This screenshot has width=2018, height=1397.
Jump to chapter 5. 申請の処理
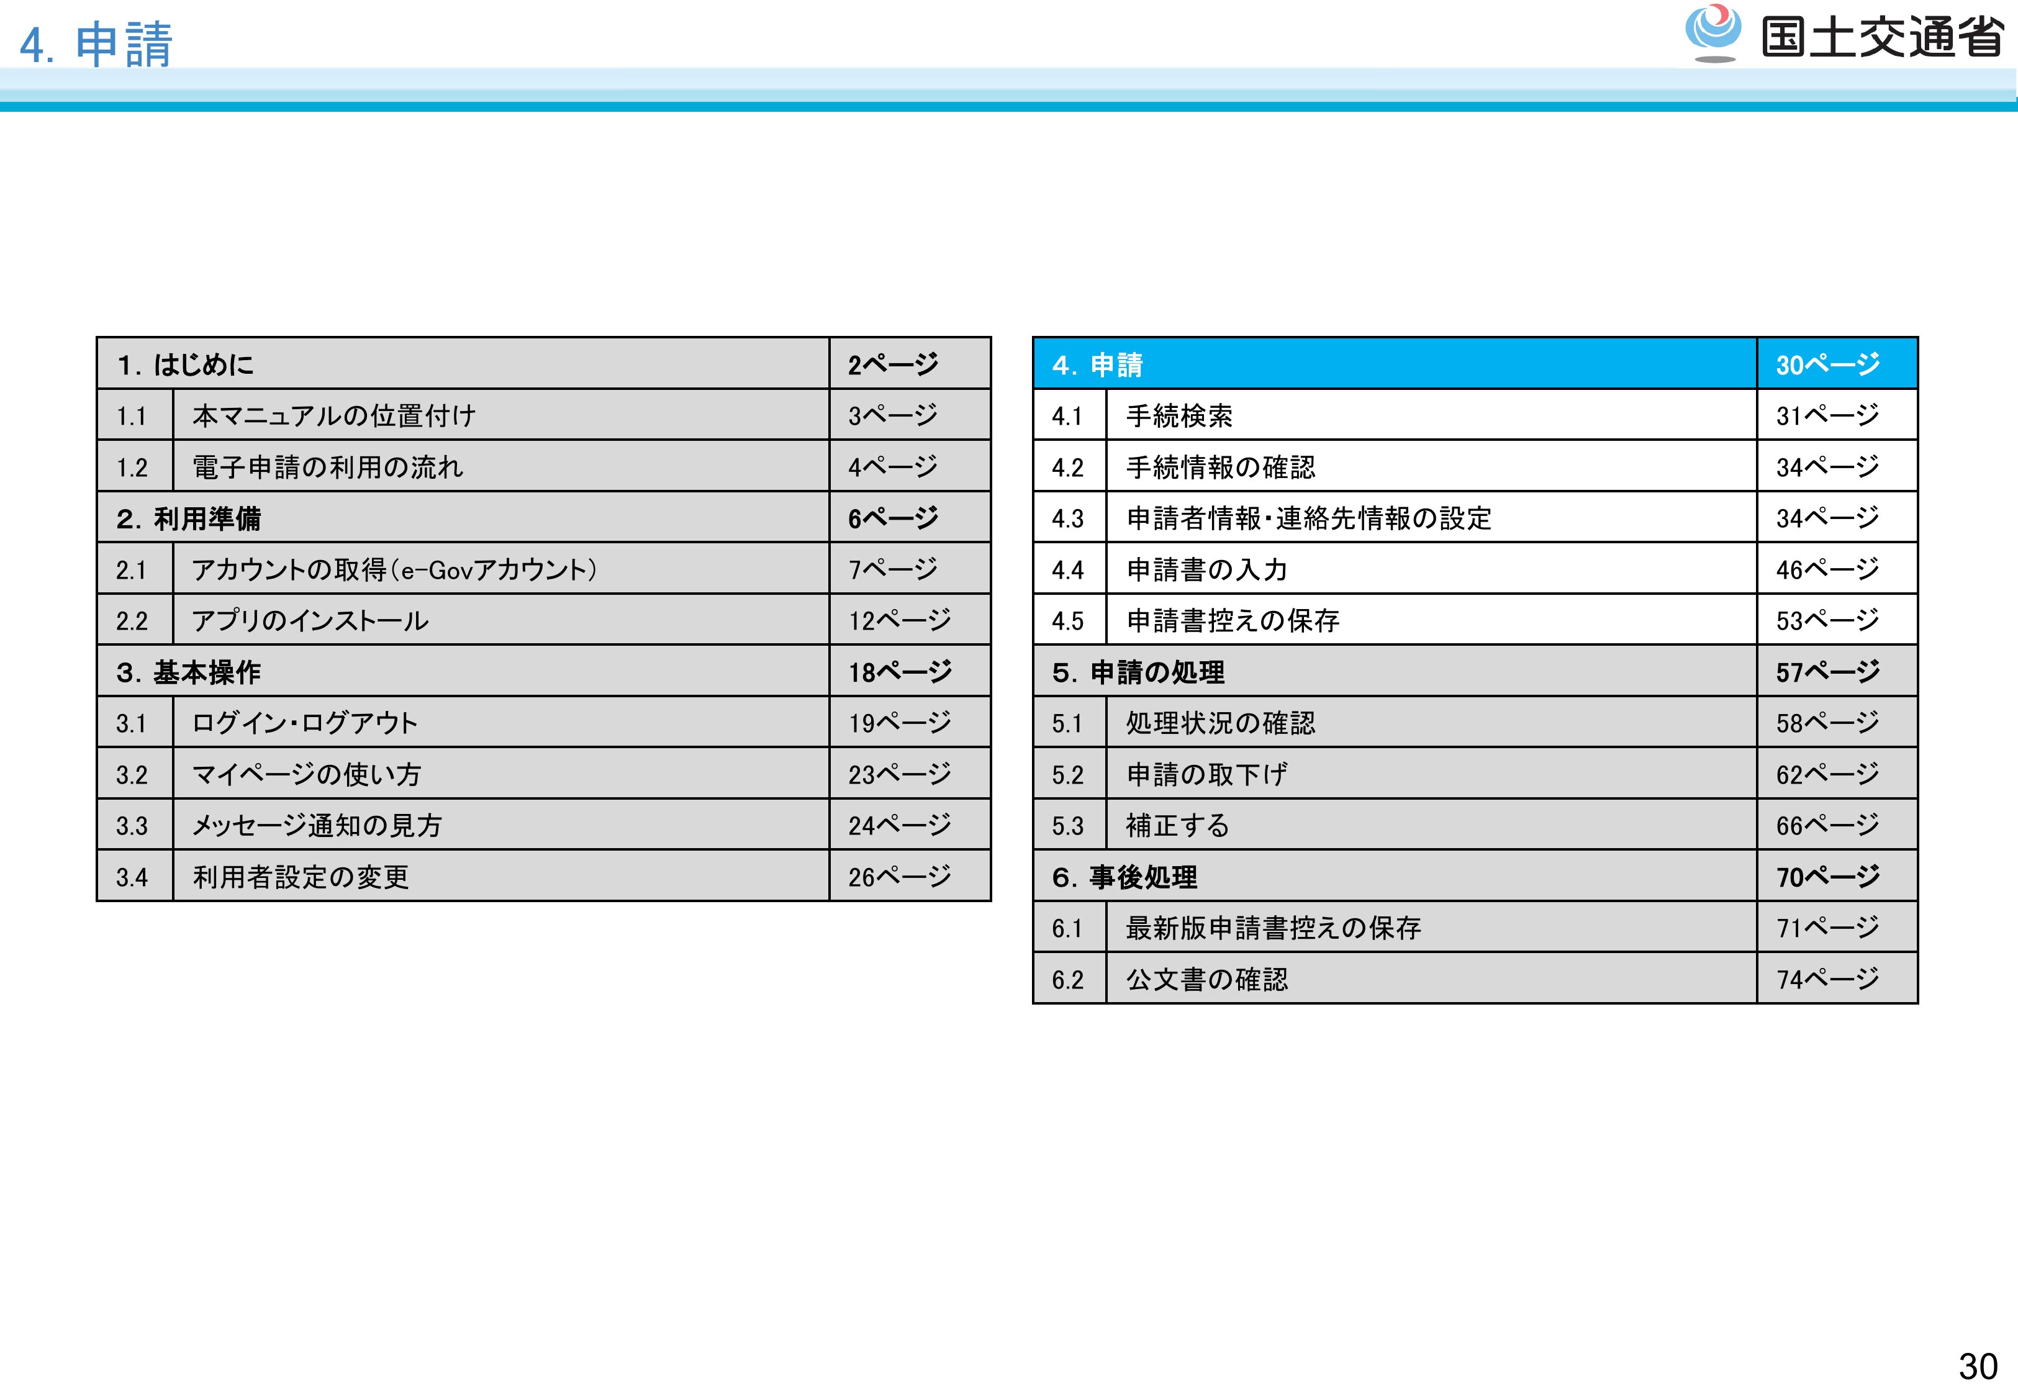[1138, 672]
